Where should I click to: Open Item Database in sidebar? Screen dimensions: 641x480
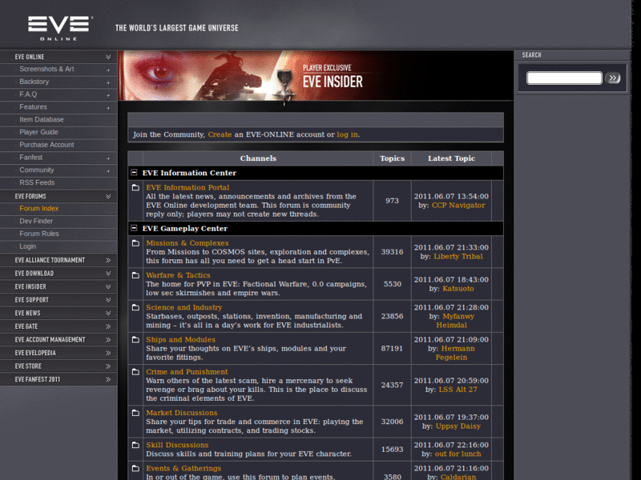coord(42,119)
